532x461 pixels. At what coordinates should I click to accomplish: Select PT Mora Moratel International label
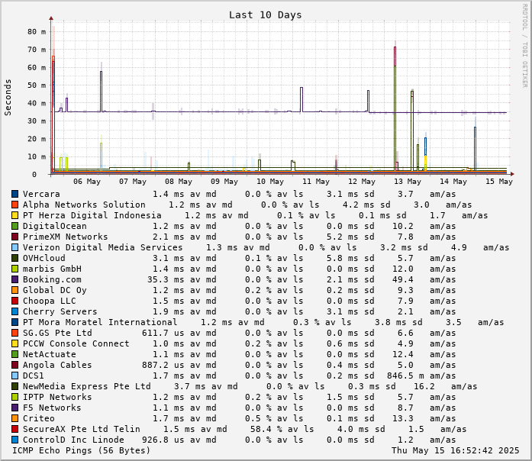tap(100, 322)
